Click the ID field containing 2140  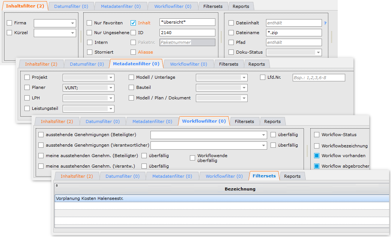pos(187,33)
